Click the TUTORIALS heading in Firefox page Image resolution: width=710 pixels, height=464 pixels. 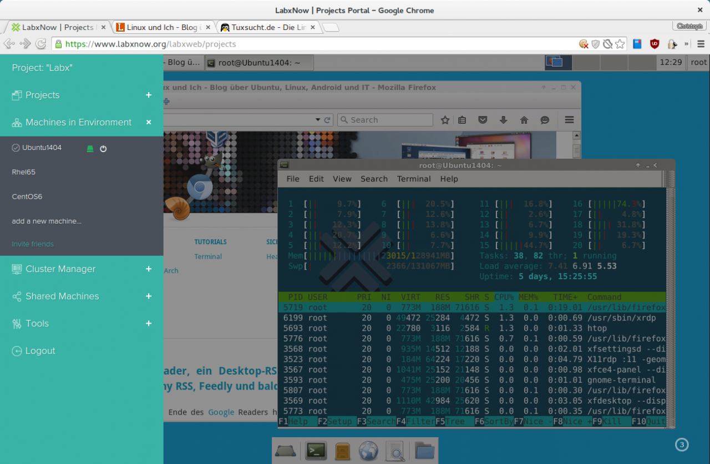tap(210, 242)
